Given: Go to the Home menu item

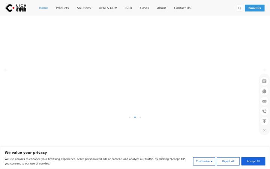Looking at the screenshot, I should click(x=43, y=8).
